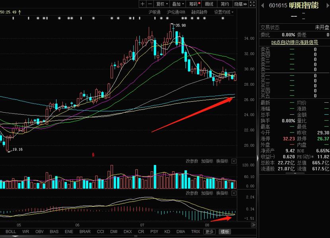Open DK点自动提示涨跌信号 link
Screen dimensions: 330x238
294,42
